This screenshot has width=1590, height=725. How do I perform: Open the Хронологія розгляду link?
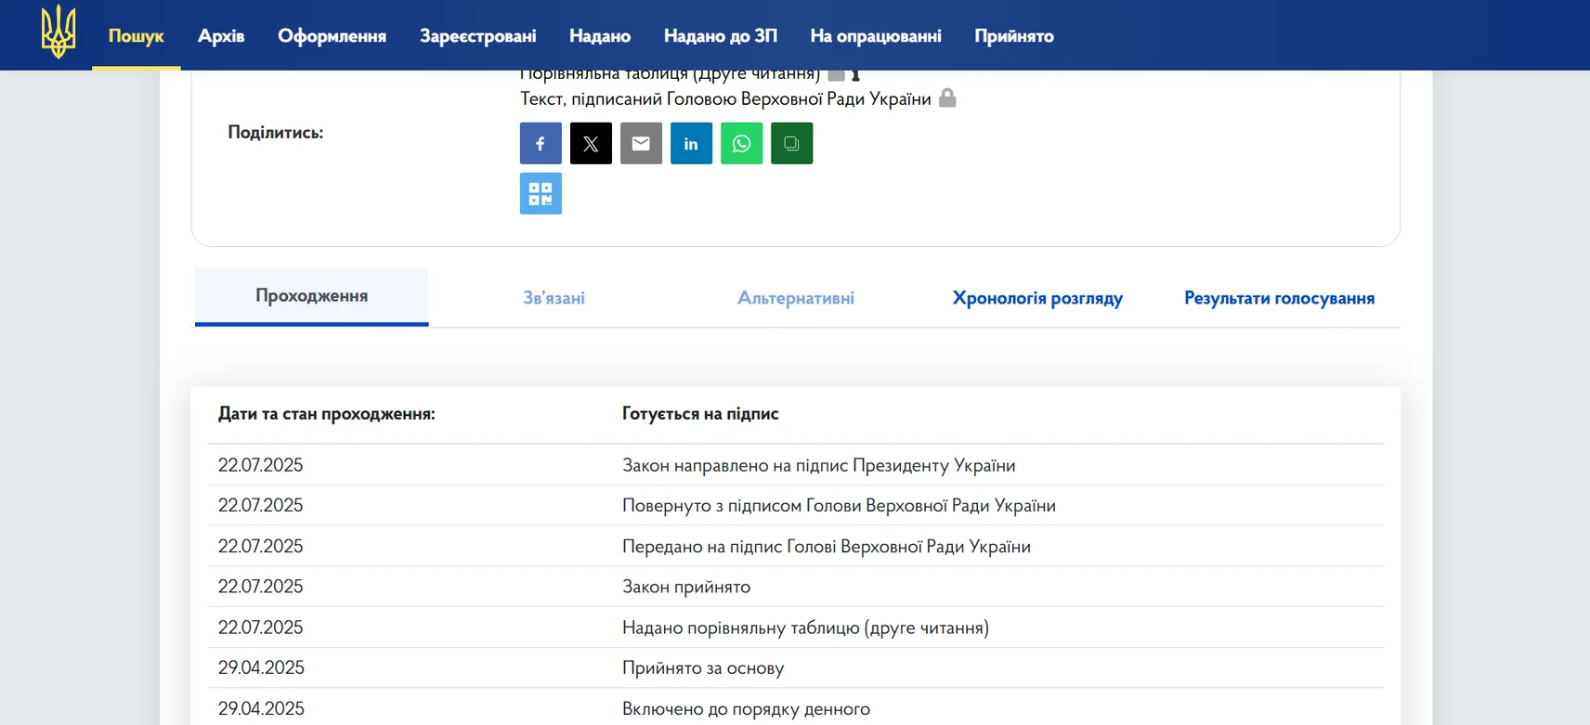1036,298
